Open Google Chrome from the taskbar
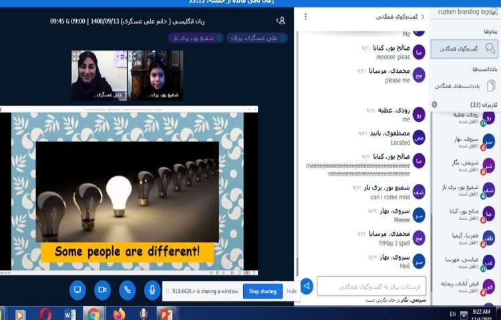This screenshot has height=320, width=501. coord(94,313)
